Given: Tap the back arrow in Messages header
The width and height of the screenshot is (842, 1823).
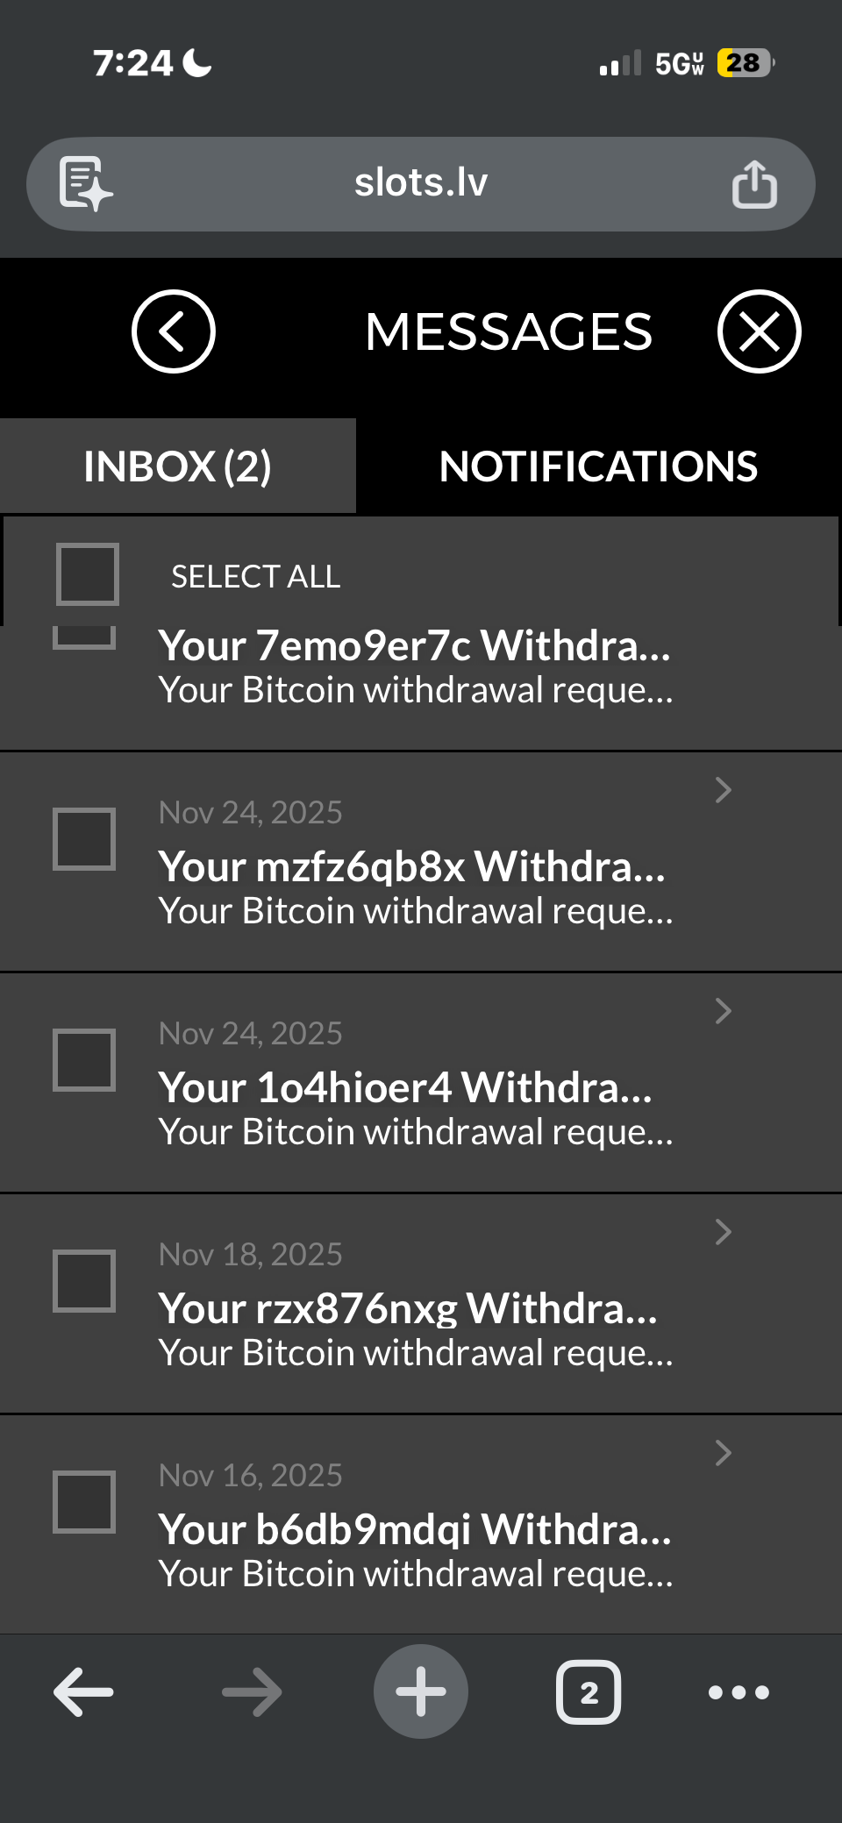Looking at the screenshot, I should (173, 331).
